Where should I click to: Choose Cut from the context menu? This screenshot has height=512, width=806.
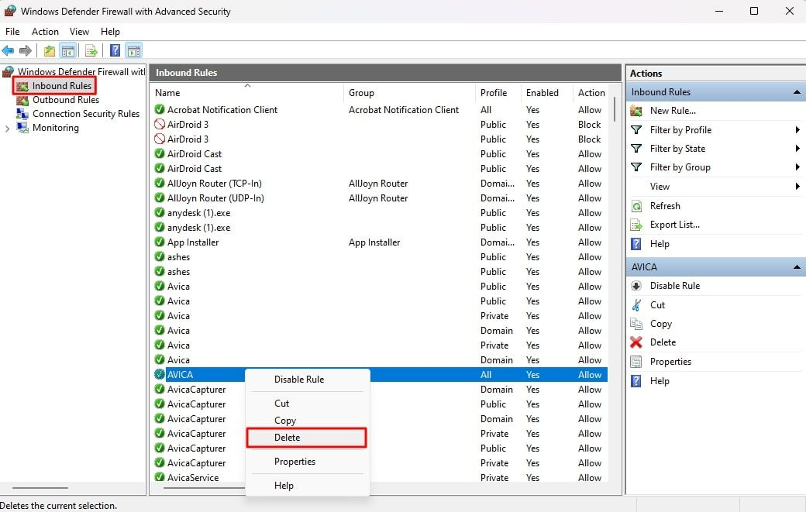[308, 404]
